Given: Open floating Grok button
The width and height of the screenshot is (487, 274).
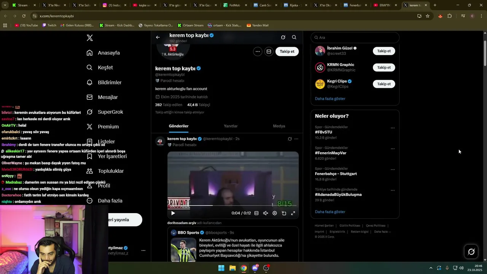Looking at the screenshot, I should (x=471, y=252).
